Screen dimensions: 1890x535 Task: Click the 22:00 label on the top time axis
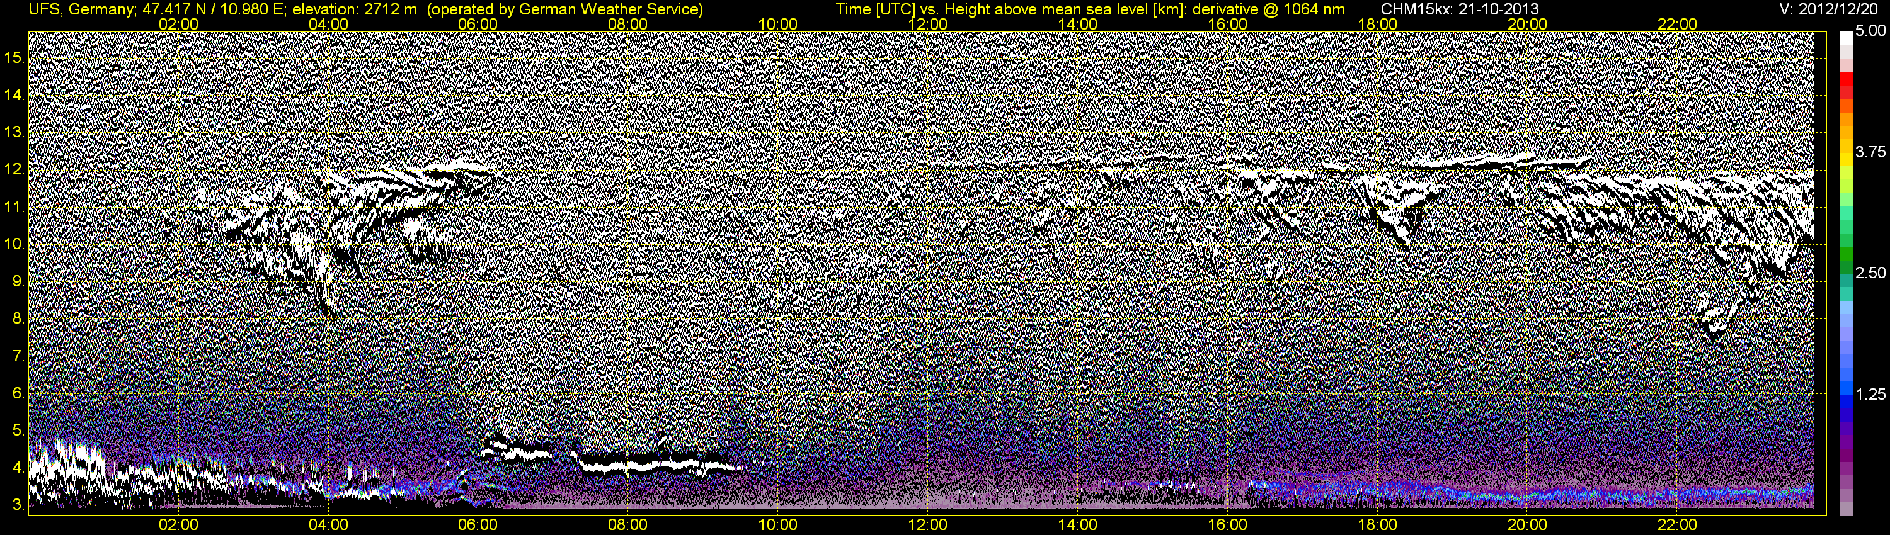(1677, 24)
